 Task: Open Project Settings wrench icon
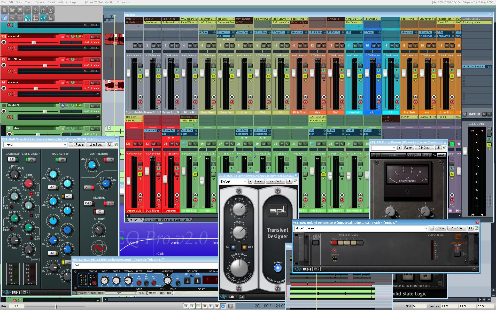click(28, 10)
